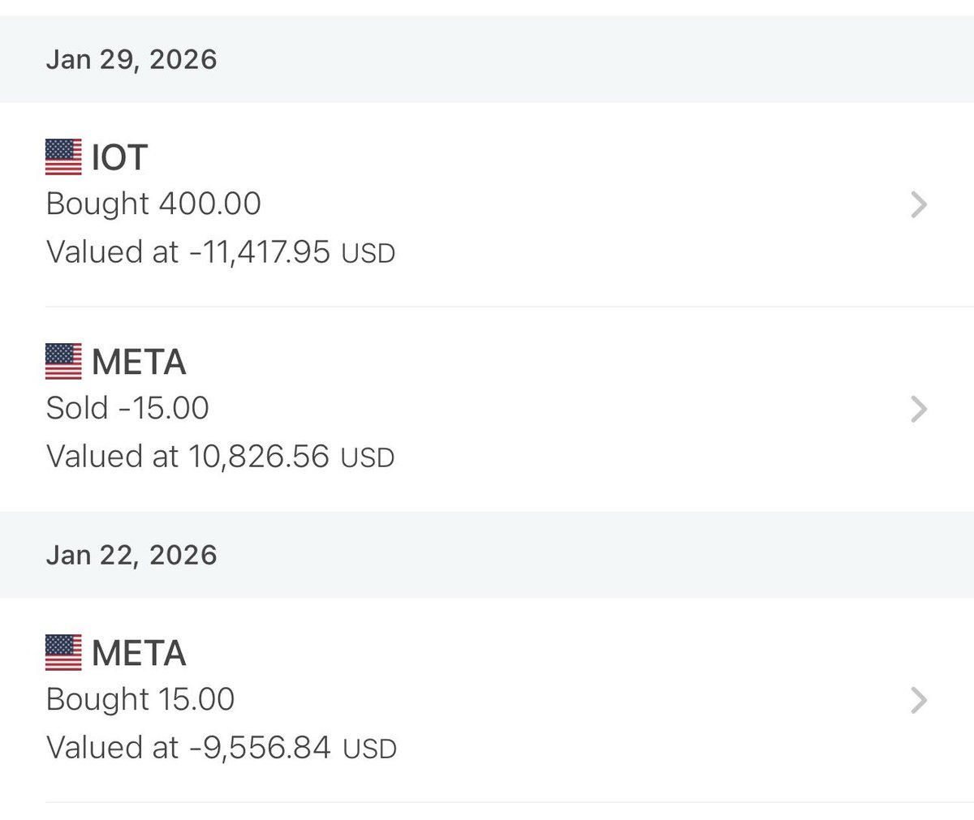Tap the USD label after -9,556.84

tap(369, 749)
